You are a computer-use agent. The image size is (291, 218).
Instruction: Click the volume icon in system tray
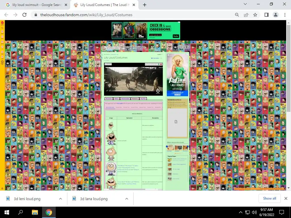click(x=254, y=212)
